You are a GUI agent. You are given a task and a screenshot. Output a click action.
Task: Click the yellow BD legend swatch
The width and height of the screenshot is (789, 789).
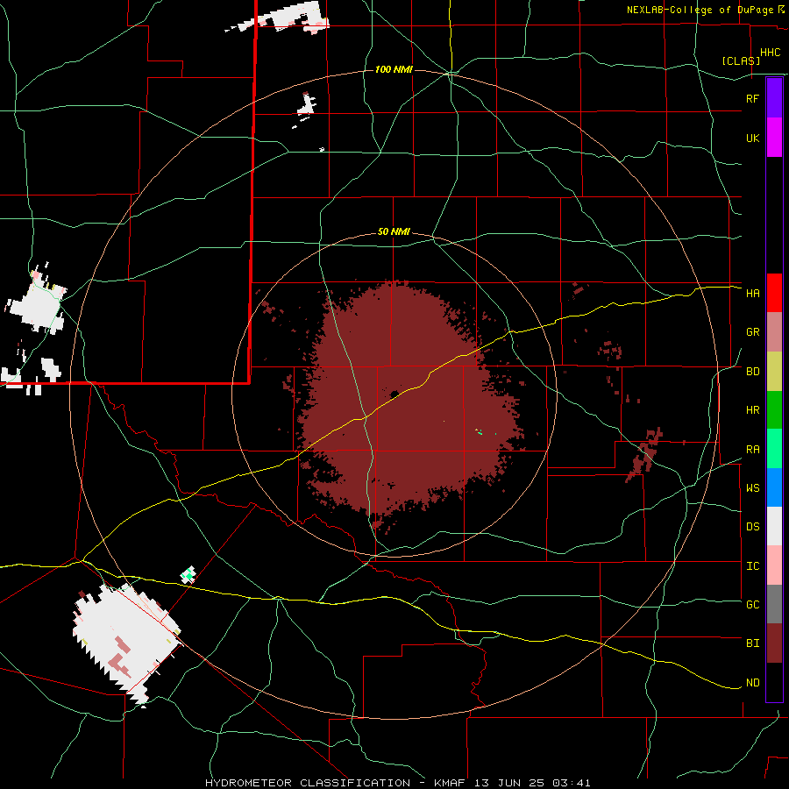click(x=774, y=371)
